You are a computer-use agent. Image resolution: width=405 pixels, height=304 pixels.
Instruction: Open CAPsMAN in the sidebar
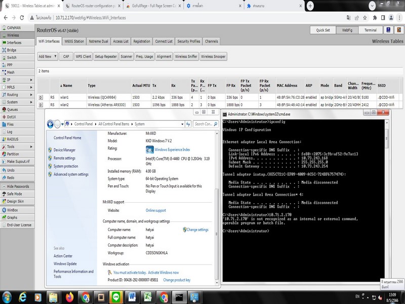[x=17, y=28]
